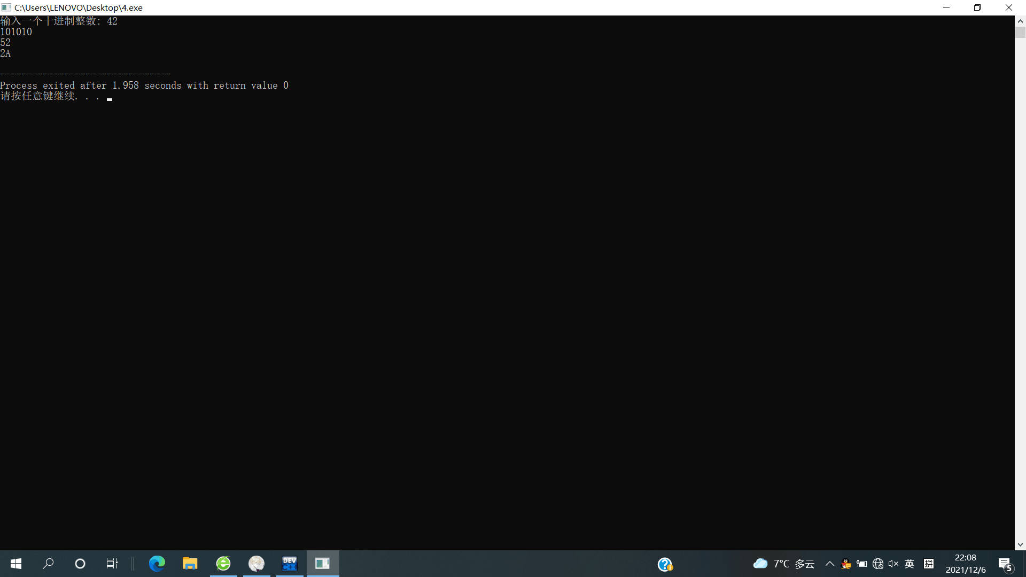Open the Start menu
The width and height of the screenshot is (1026, 577).
coord(16,564)
